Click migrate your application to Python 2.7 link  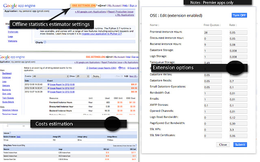click(102, 34)
